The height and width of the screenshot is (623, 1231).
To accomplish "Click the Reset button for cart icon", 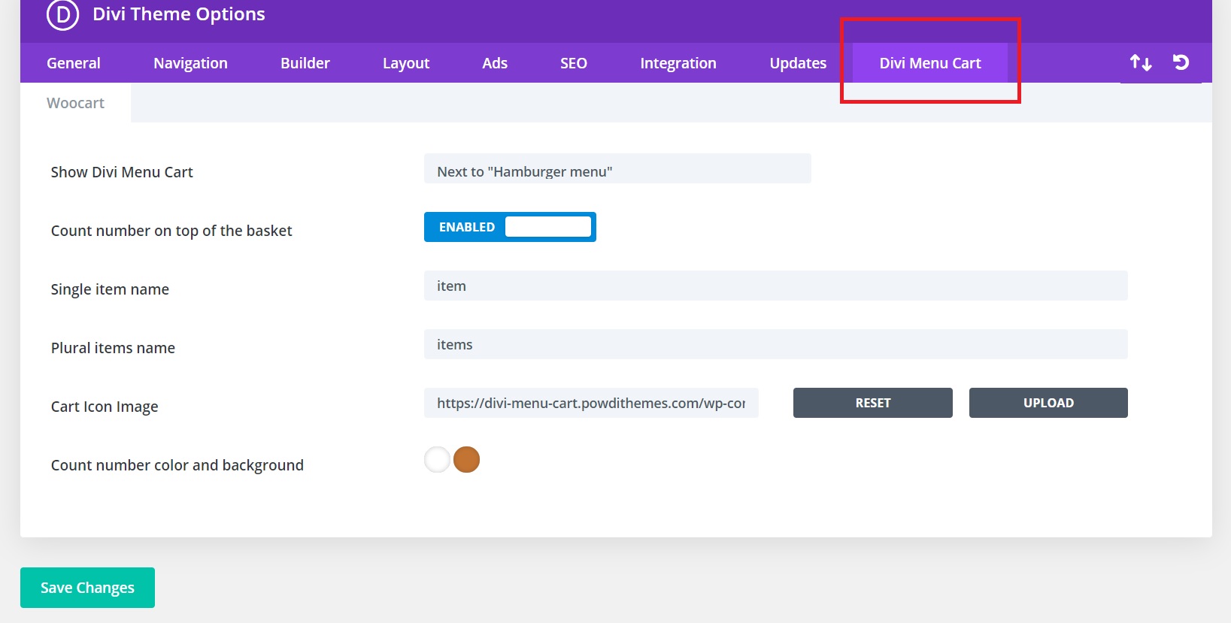I will tap(873, 403).
